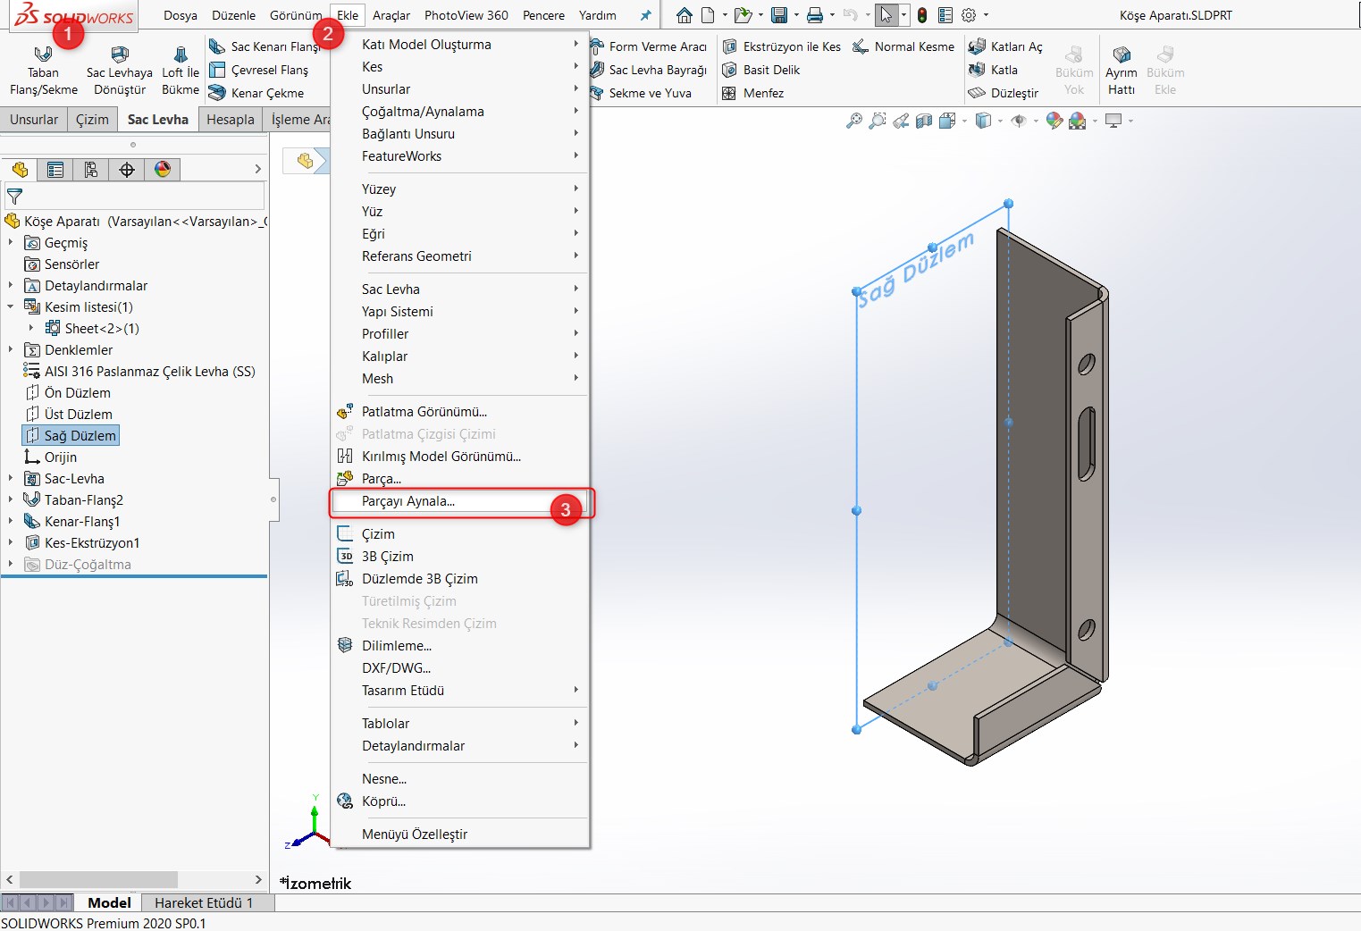
Task: Pin the menu bar with the pushpin icon
Action: 646,15
